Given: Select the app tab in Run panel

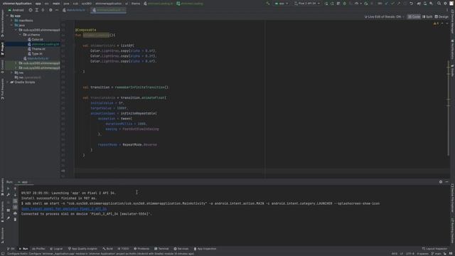Looking at the screenshot, I should point(25,182).
